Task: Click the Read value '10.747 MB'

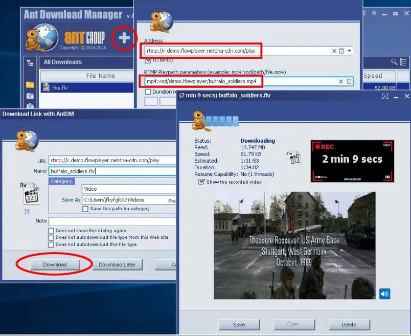Action: (253, 148)
